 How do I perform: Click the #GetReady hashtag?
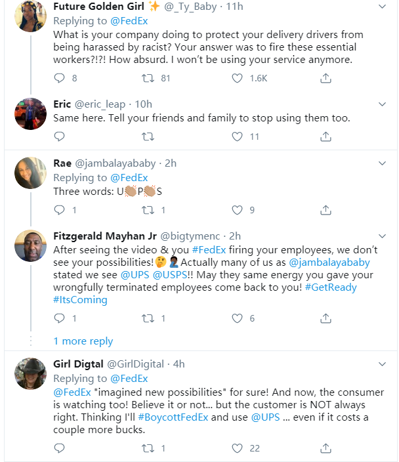(x=333, y=287)
